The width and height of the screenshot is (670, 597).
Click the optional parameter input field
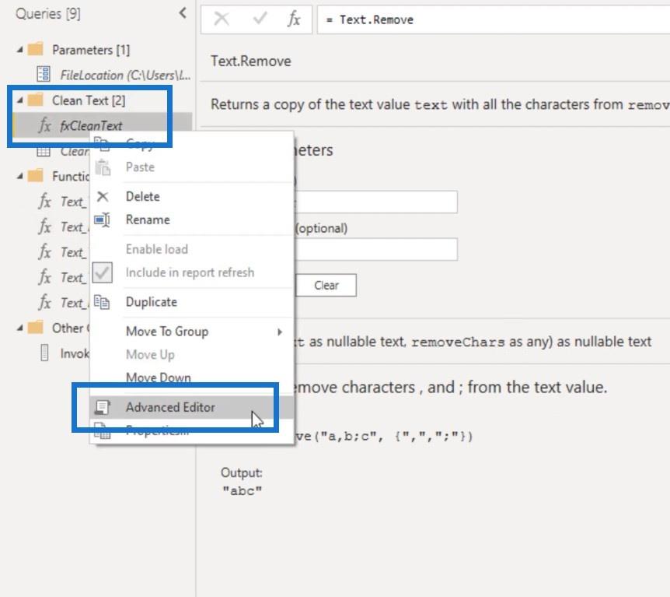click(x=376, y=249)
